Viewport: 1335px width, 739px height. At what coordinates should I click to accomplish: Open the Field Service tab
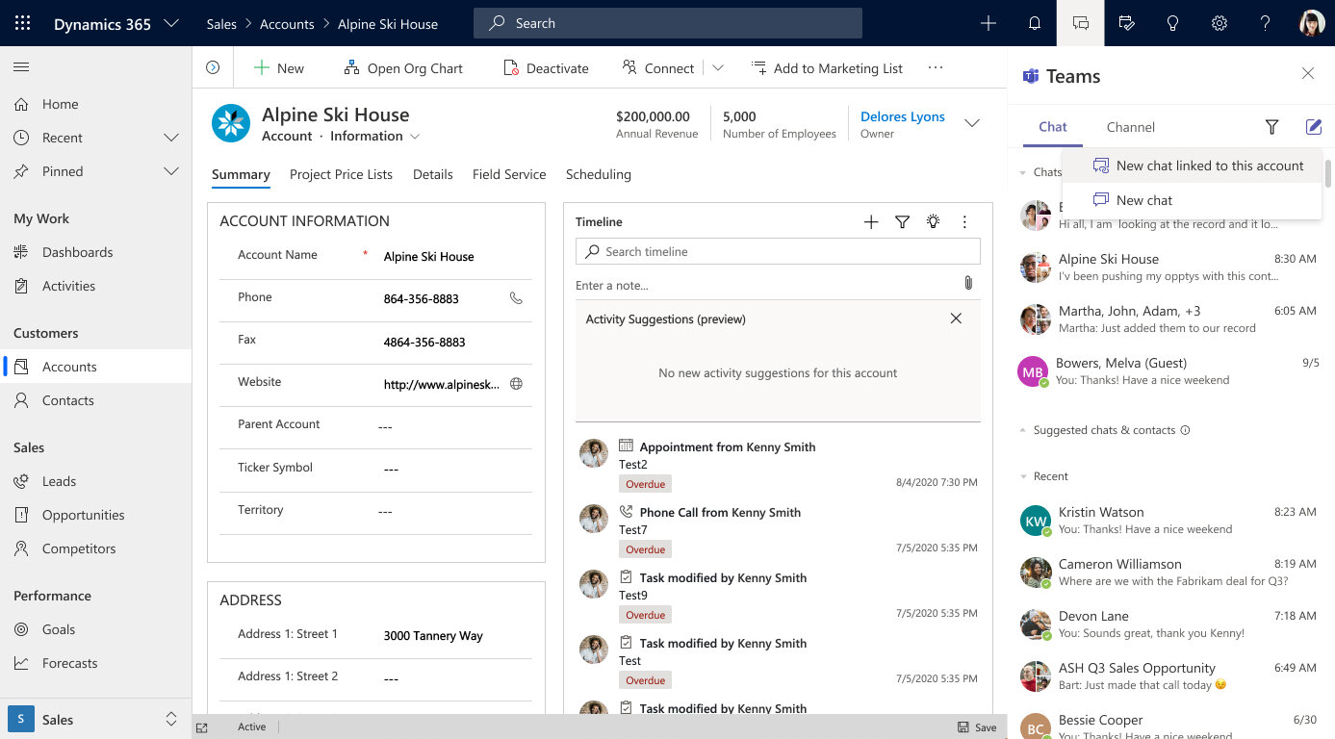click(x=509, y=174)
